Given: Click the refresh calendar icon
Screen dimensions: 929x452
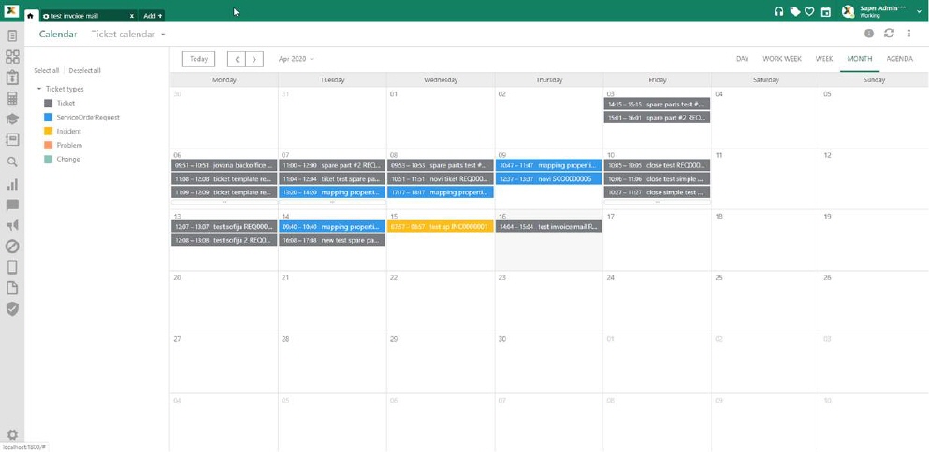Looking at the screenshot, I should click(x=889, y=34).
